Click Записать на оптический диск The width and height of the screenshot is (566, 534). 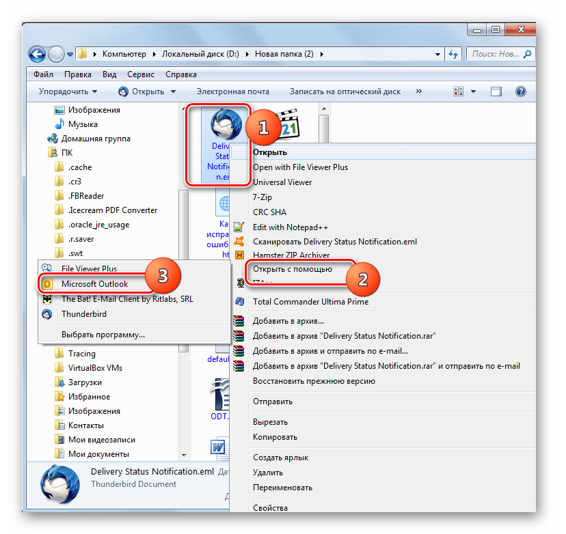(345, 92)
